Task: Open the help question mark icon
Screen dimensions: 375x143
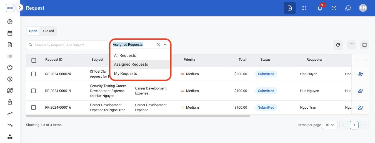Action: point(334,8)
